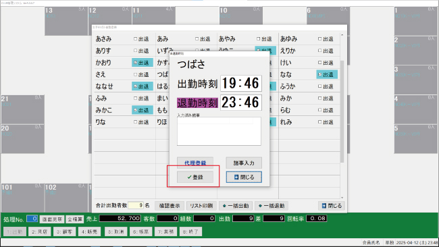Click the リスト印刷 button

[x=201, y=206]
